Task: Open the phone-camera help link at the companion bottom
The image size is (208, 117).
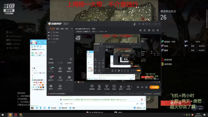Action: pyautogui.click(x=57, y=94)
